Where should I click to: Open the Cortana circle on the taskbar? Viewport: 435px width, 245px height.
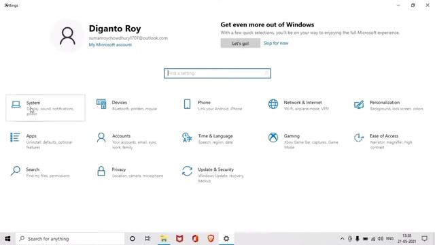coord(133,239)
